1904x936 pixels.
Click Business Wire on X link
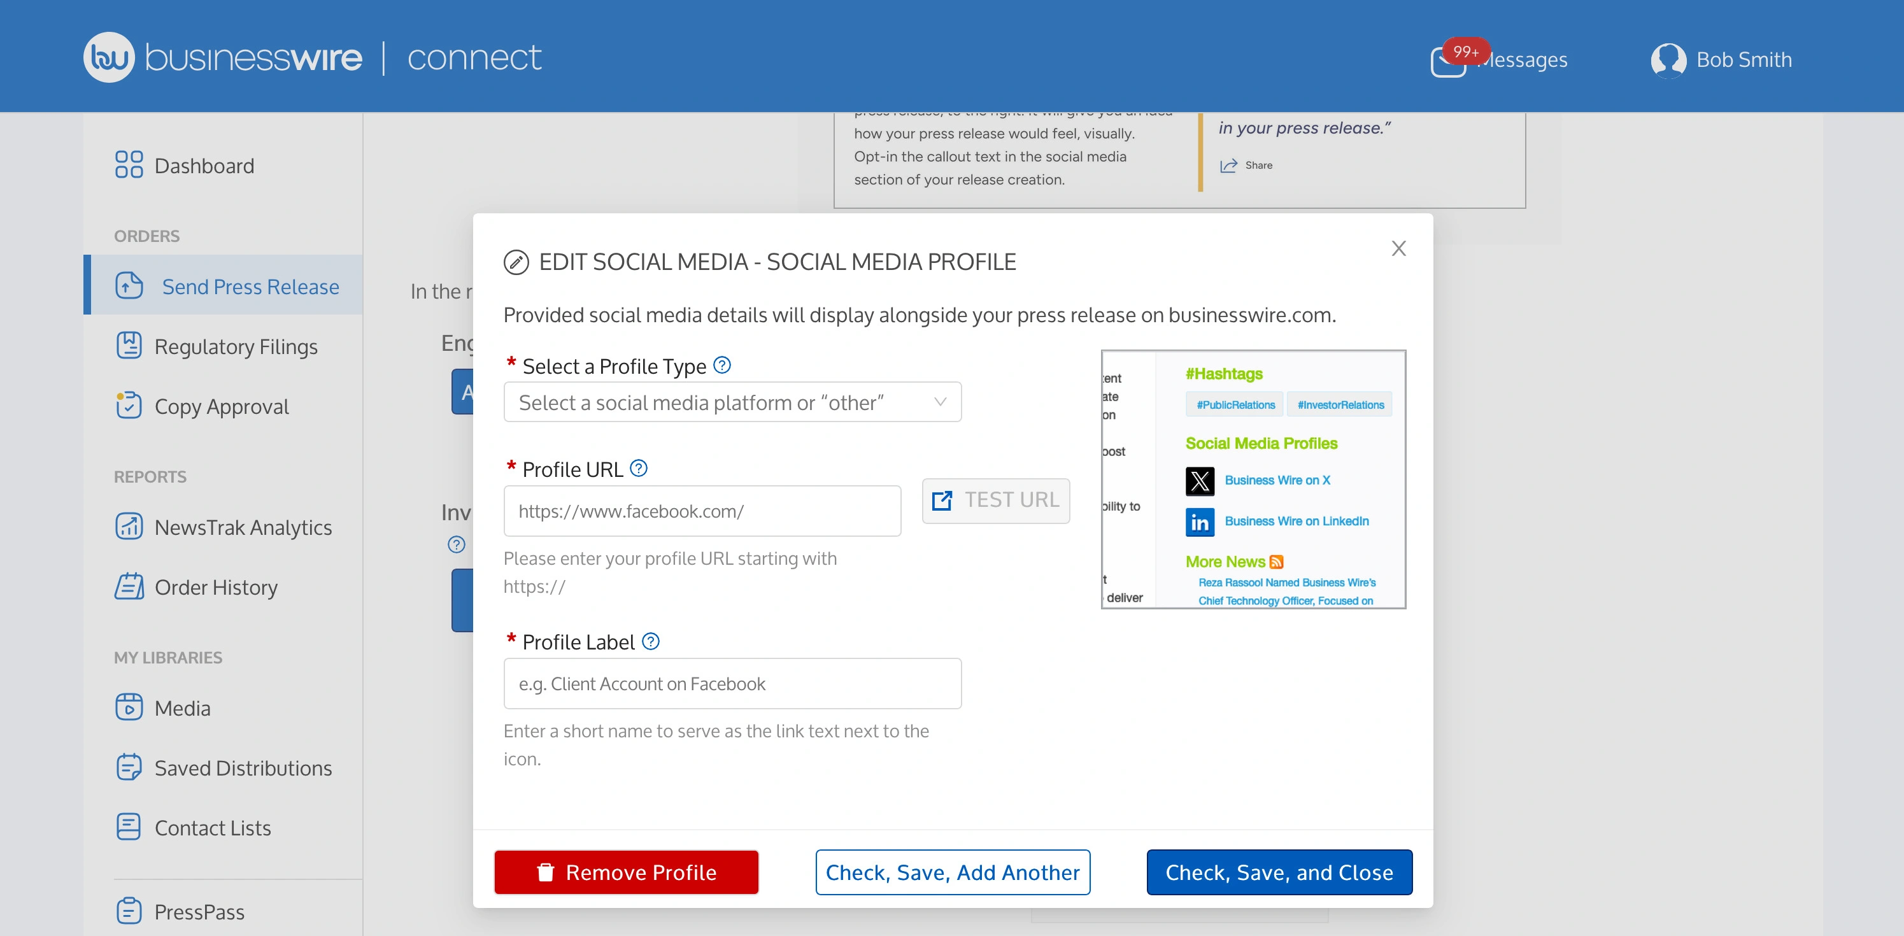click(1277, 480)
